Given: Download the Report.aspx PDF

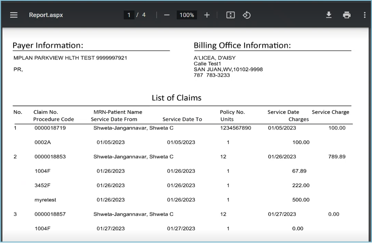Looking at the screenshot, I should coord(329,15).
